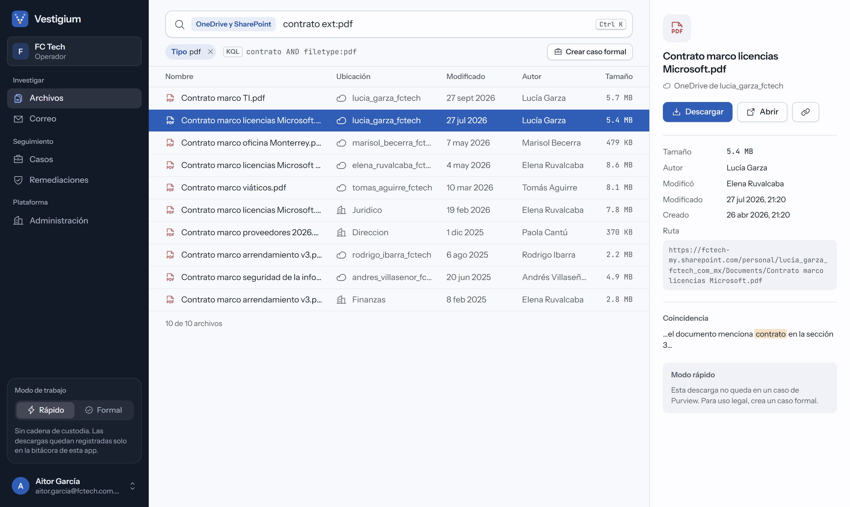Click the KQL badge
This screenshot has width=850, height=507.
[233, 52]
